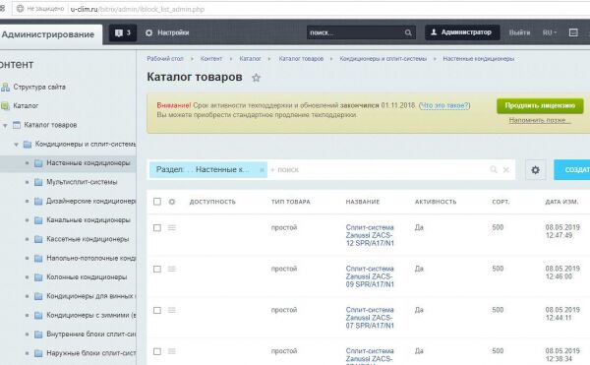Open product Сплит-система Zanussi ZACS-07 SPR/A17/N1
590x365 pixels.
click(x=370, y=318)
